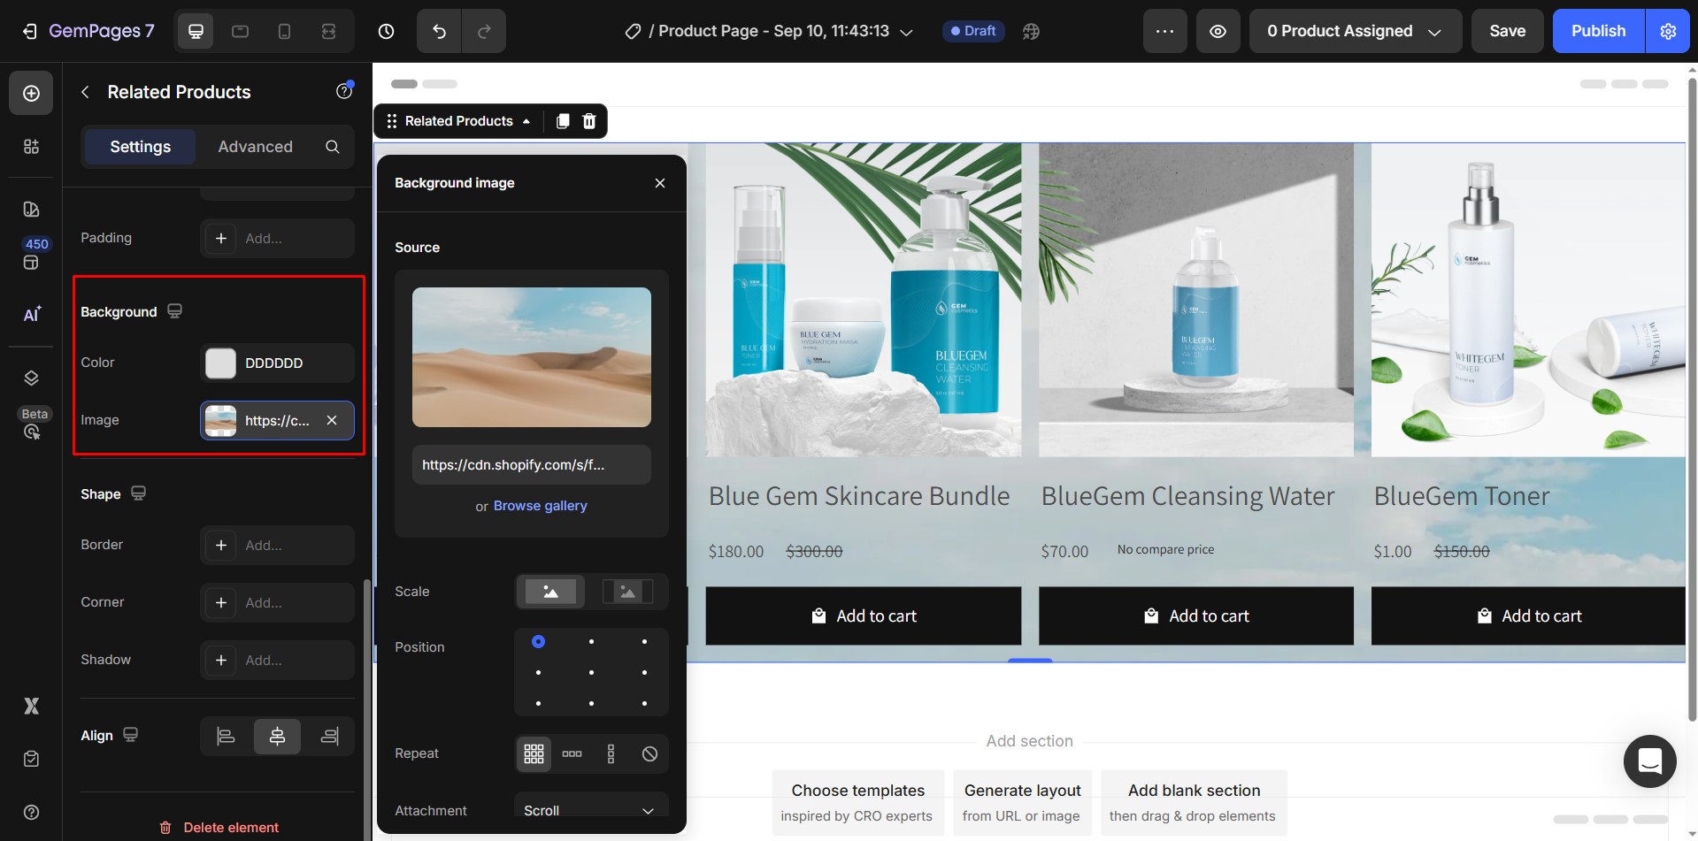Delete the Related Products section via trash icon

[x=588, y=121]
